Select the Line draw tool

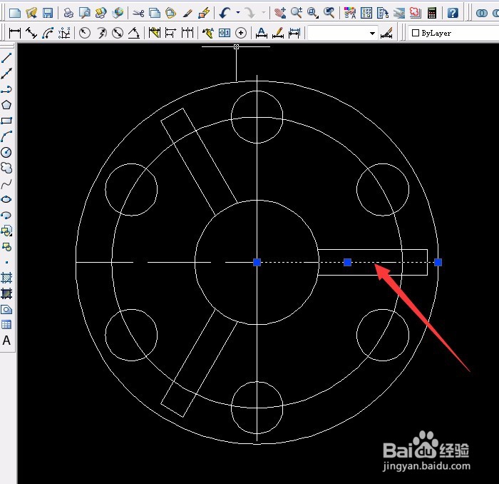(6, 58)
